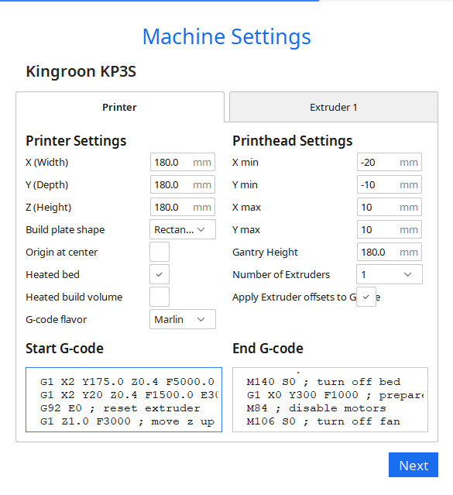This screenshot has width=453, height=495.
Task: Click the Printer Settings heading
Action: (x=76, y=141)
